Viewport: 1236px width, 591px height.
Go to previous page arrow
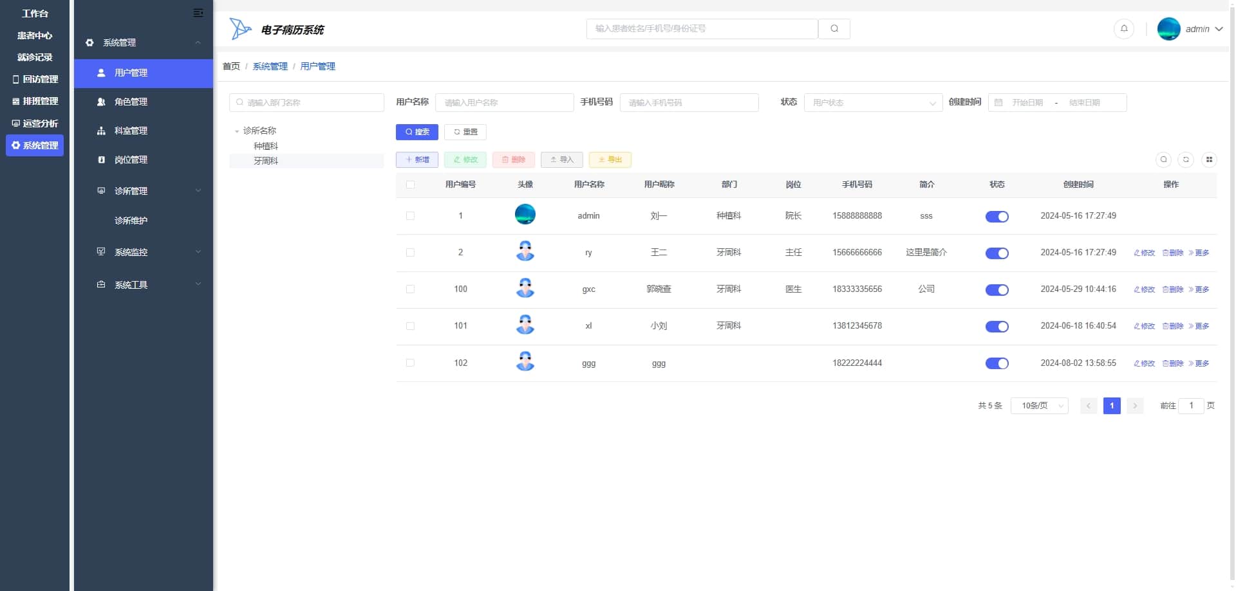(1089, 406)
